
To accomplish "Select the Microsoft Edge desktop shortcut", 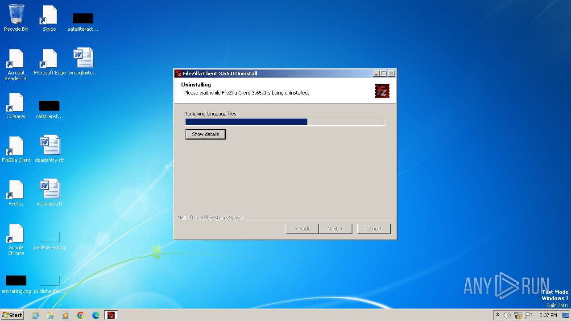I will [50, 62].
